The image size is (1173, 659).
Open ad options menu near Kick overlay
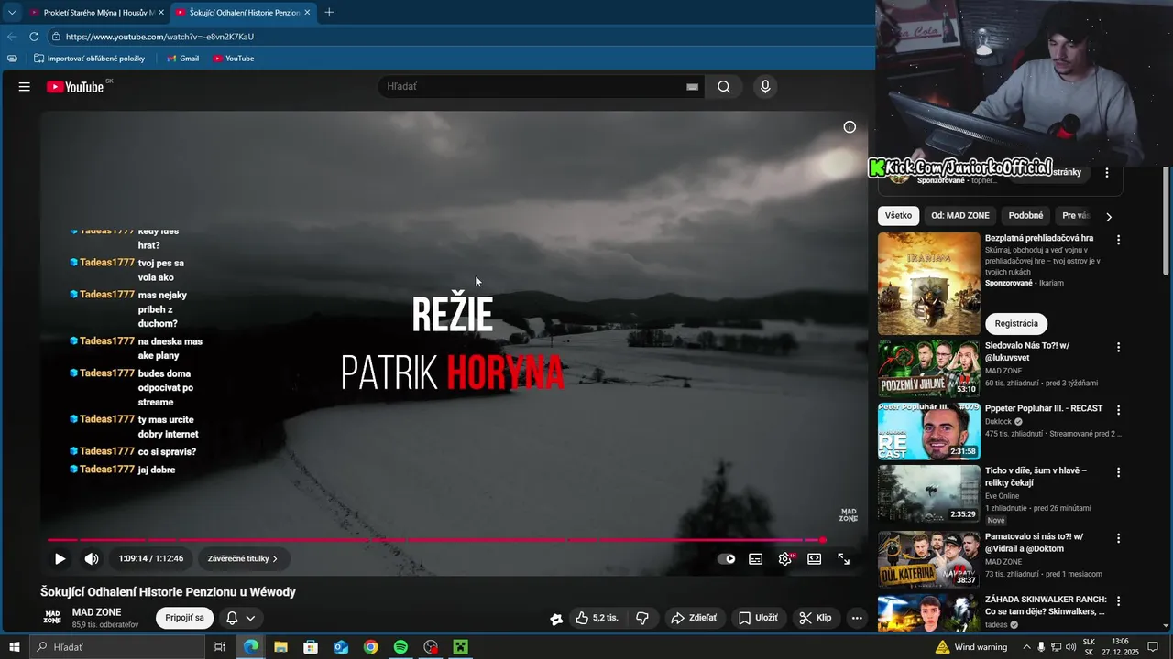pos(1106,172)
